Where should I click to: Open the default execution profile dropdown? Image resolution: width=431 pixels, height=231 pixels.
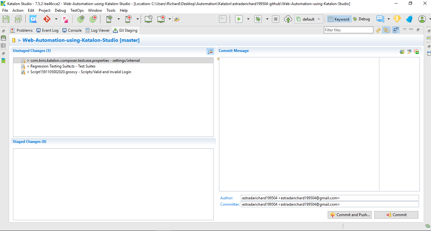click(x=309, y=19)
